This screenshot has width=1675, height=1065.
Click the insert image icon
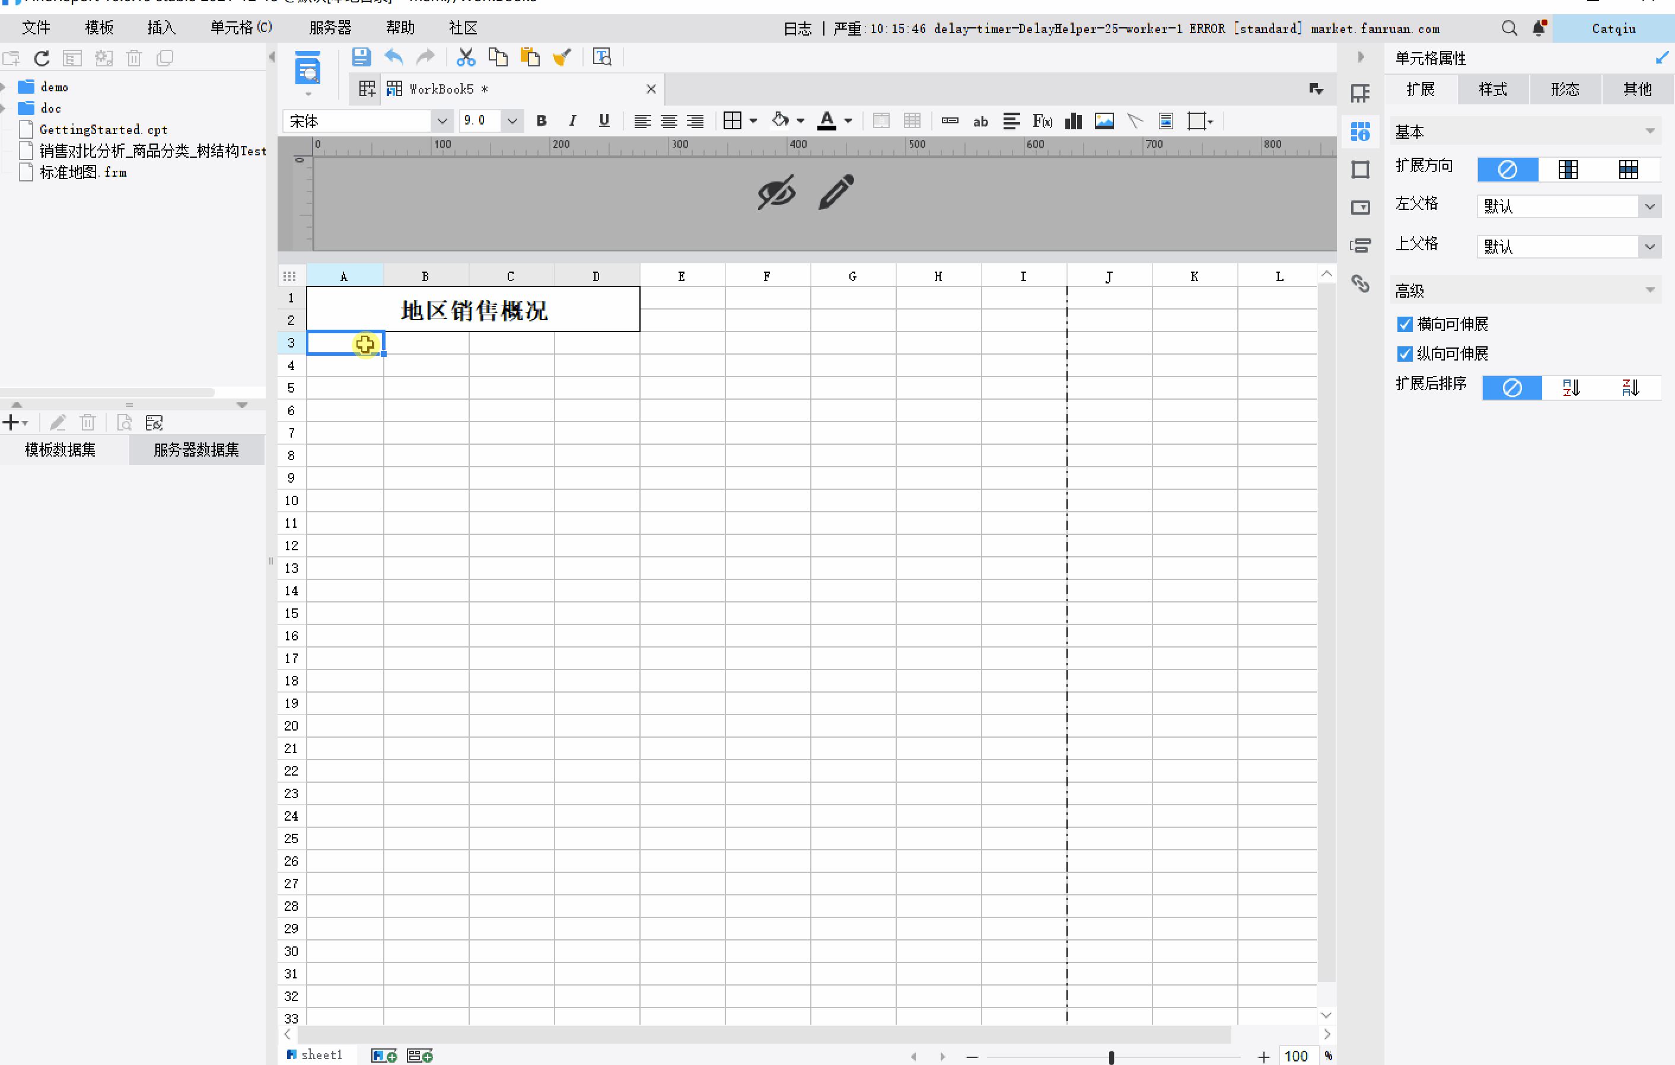click(x=1104, y=121)
